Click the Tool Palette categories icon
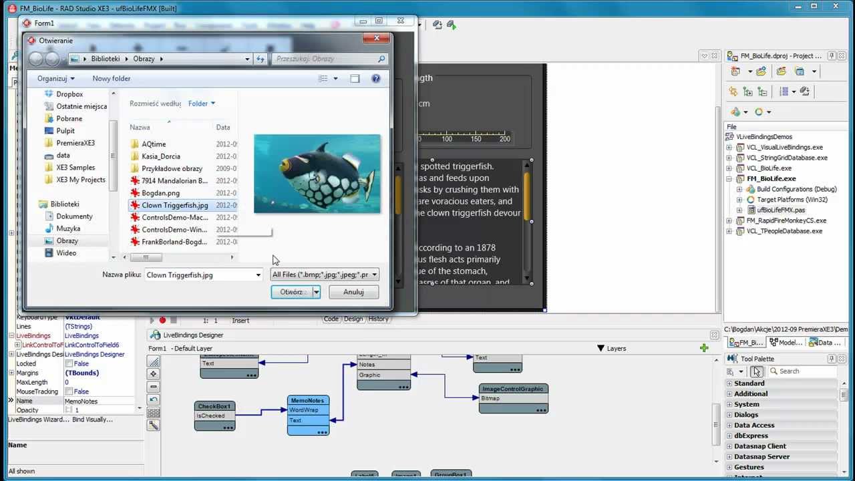The height and width of the screenshot is (481, 855). tap(731, 371)
